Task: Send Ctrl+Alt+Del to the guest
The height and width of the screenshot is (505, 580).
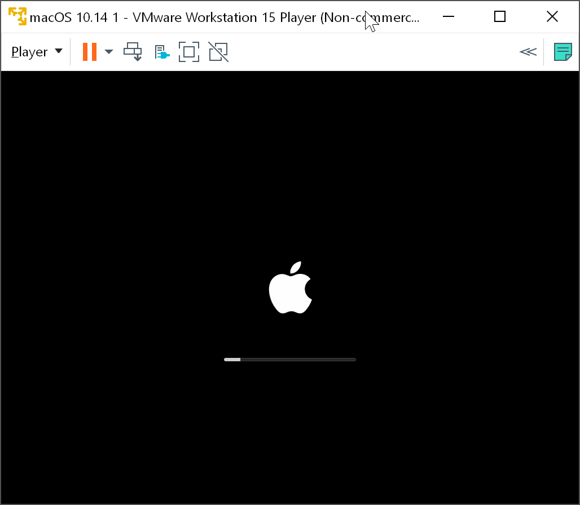Action: (133, 52)
